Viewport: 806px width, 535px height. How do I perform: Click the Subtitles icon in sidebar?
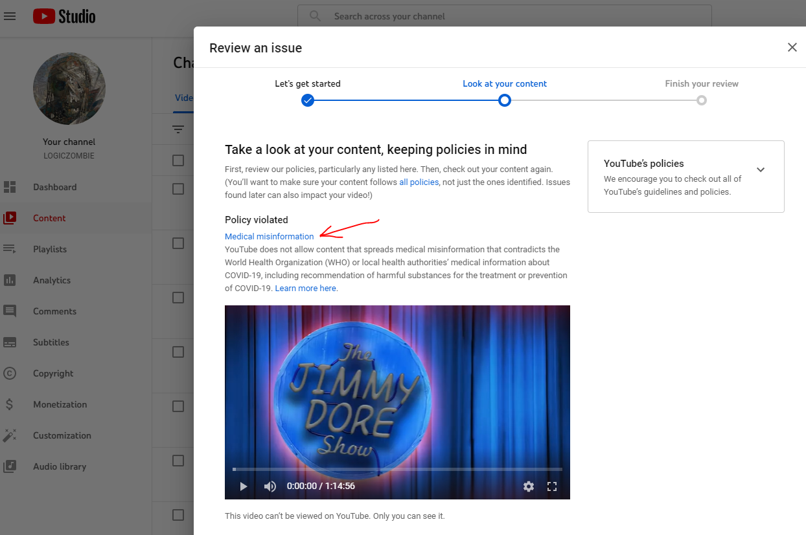click(10, 342)
